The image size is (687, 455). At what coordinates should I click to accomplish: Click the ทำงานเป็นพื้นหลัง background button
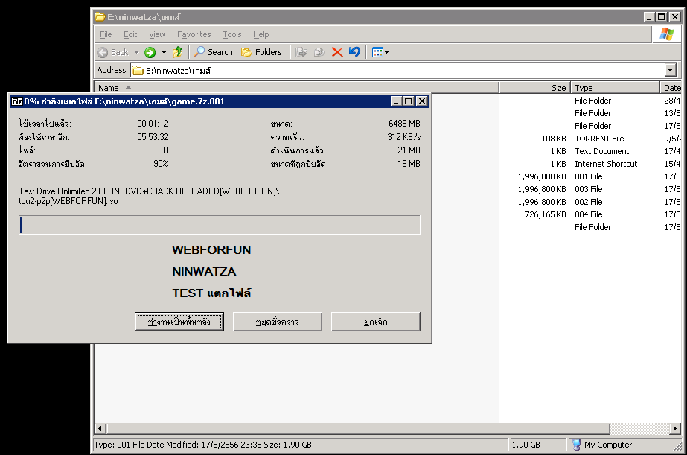point(179,322)
